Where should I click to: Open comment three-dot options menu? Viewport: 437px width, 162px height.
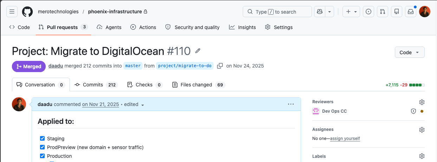(x=291, y=104)
